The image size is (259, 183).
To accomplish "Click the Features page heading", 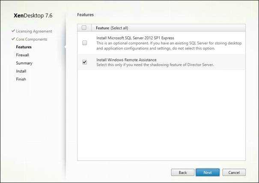I will (85, 15).
